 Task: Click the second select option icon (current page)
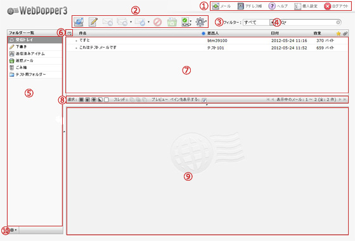click(x=87, y=100)
